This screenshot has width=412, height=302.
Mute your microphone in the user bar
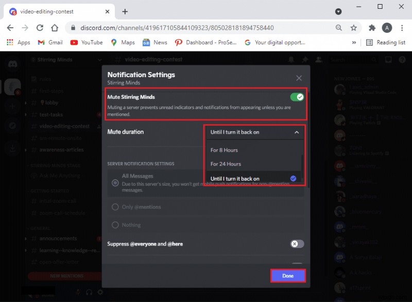click(78, 292)
